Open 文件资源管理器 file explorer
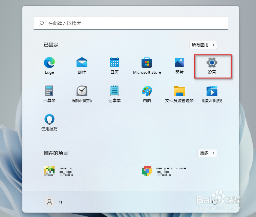This screenshot has height=217, width=256. (179, 94)
